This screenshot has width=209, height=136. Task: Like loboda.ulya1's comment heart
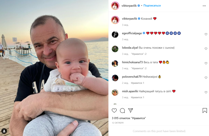tap(206, 49)
